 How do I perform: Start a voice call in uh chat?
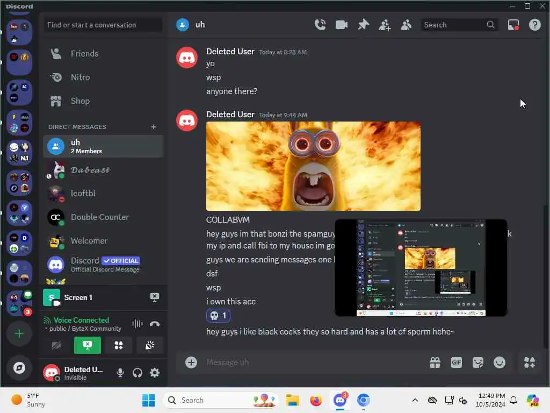tap(320, 25)
